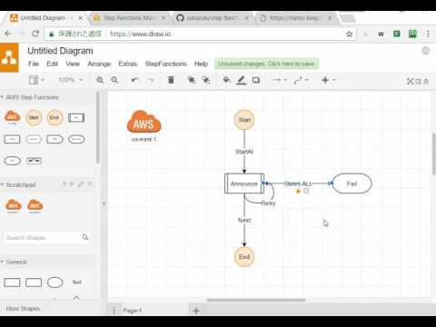The image size is (436, 327).
Task: Collapse the toolbar with double chevron
Action: click(x=426, y=81)
